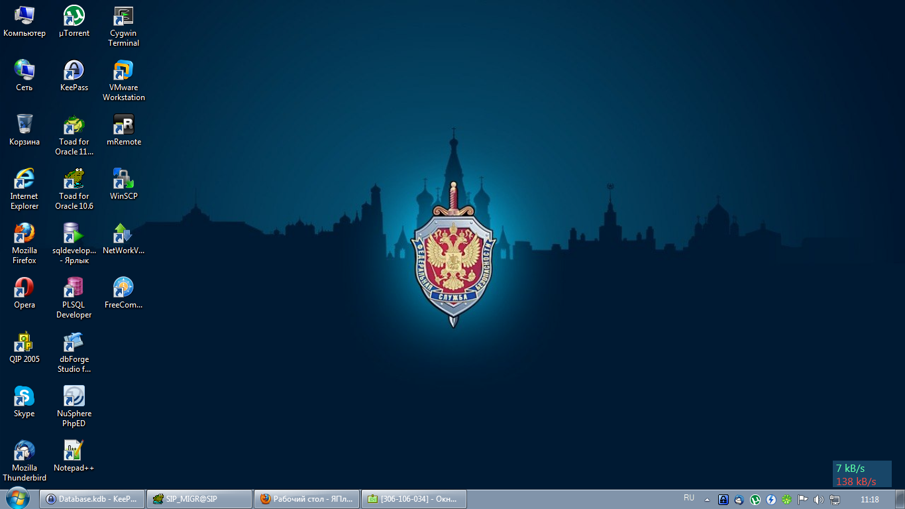905x509 pixels.
Task: Open the network connection tray icon
Action: [x=835, y=499]
